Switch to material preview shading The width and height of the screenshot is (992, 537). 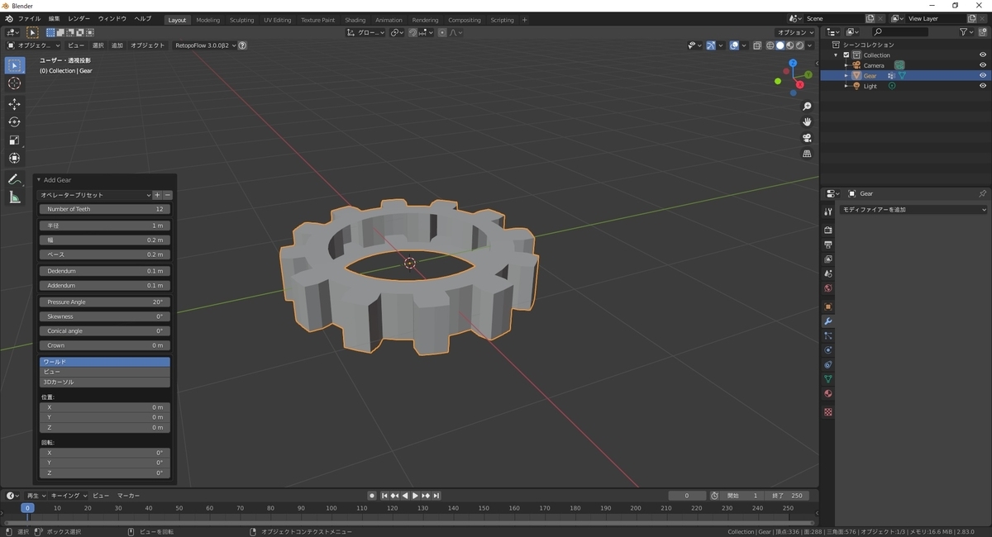coord(790,45)
